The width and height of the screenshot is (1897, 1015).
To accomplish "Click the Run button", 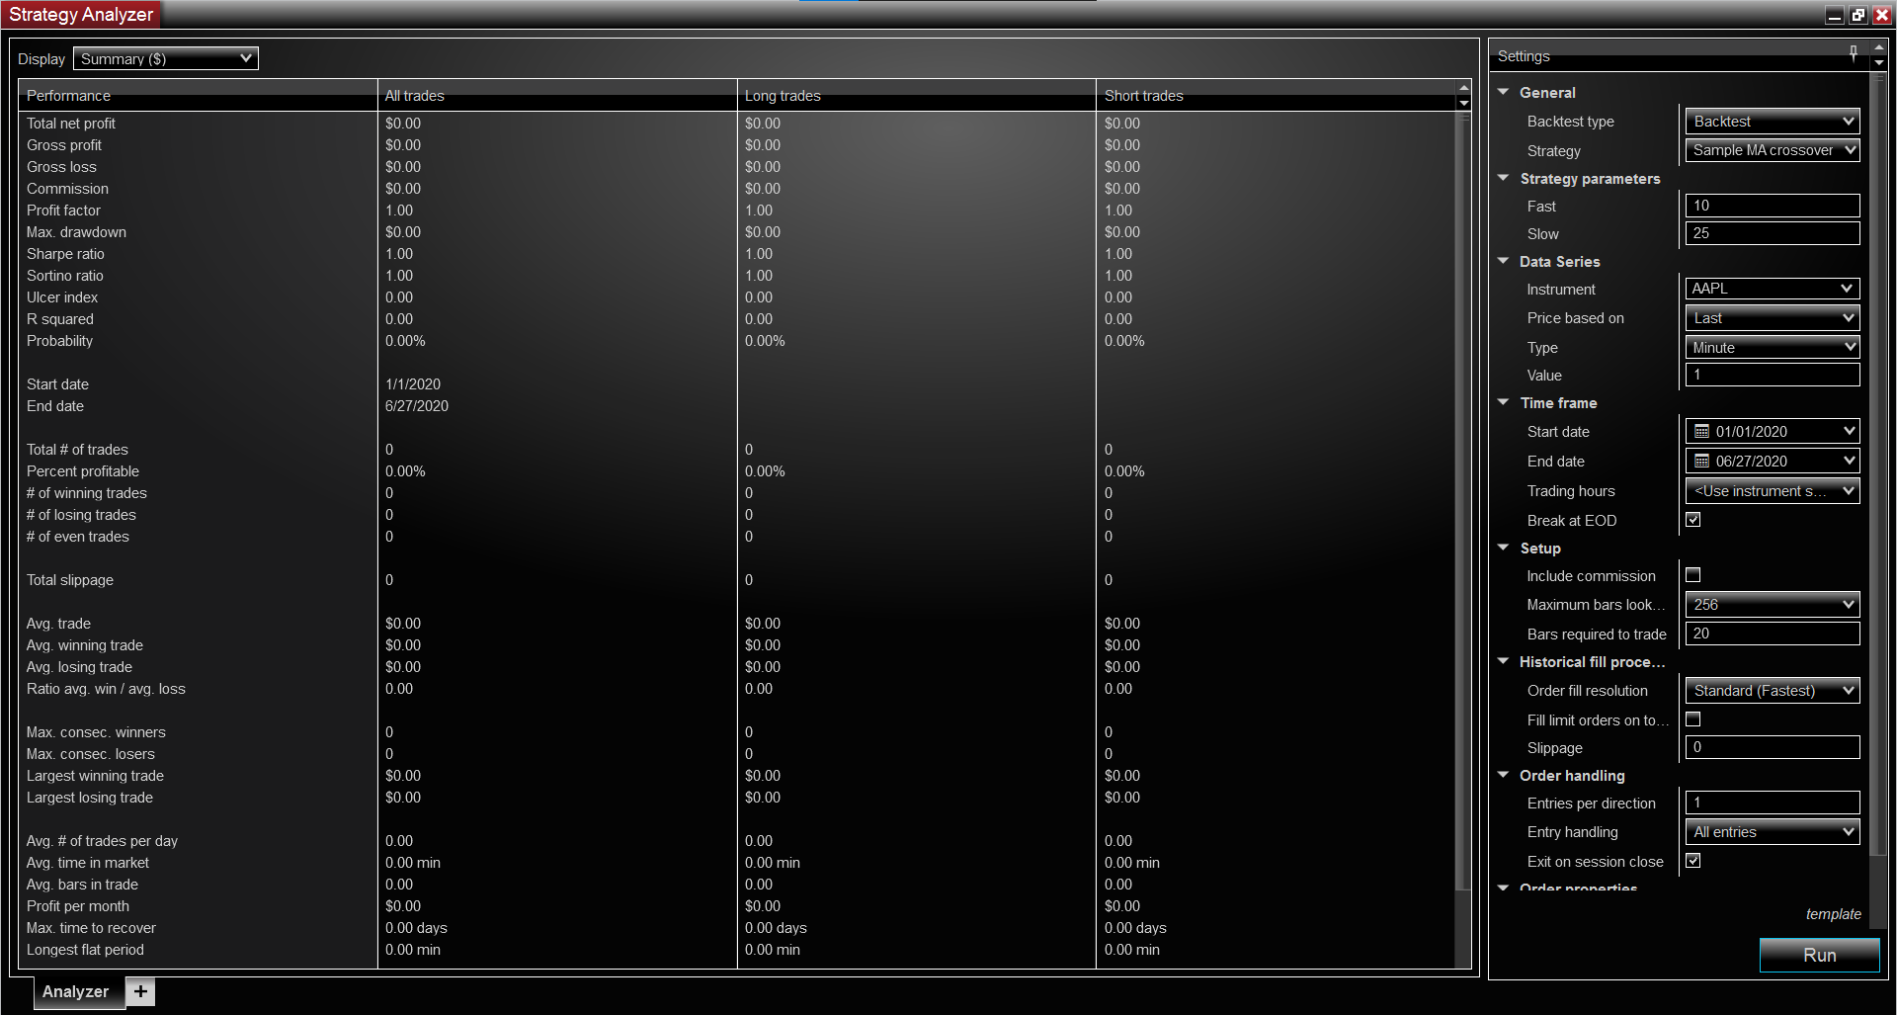I will click(x=1819, y=955).
